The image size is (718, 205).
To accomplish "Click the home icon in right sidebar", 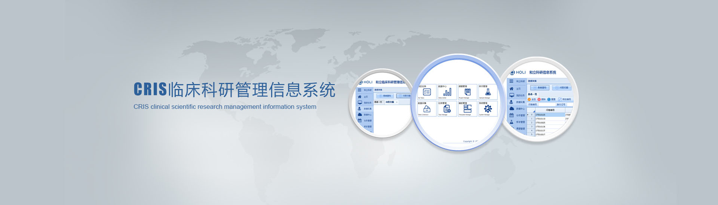I will pos(512,89).
